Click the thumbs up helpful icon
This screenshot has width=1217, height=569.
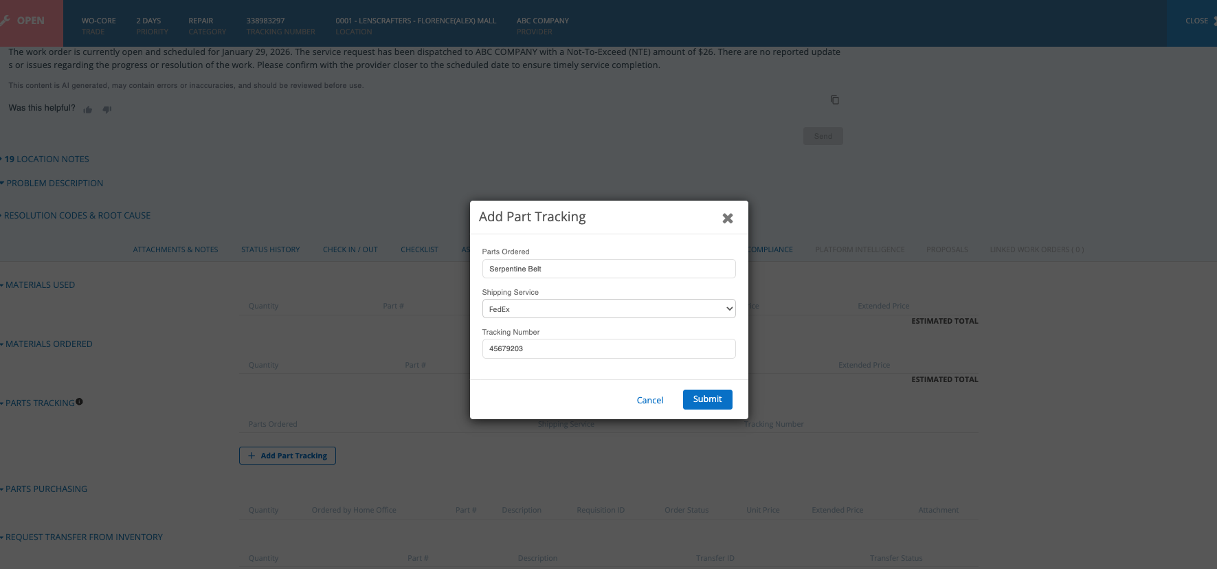click(x=88, y=109)
